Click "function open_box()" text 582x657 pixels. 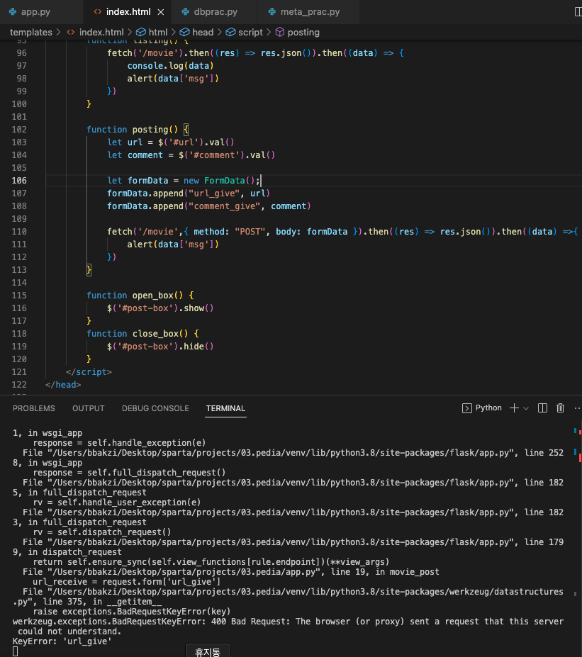[x=135, y=296]
